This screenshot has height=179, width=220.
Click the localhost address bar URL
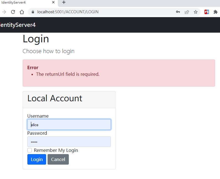coord(68,12)
